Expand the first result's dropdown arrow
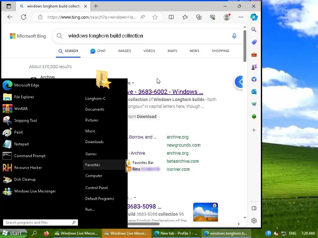The width and height of the screenshot is (318, 238). 133,83
